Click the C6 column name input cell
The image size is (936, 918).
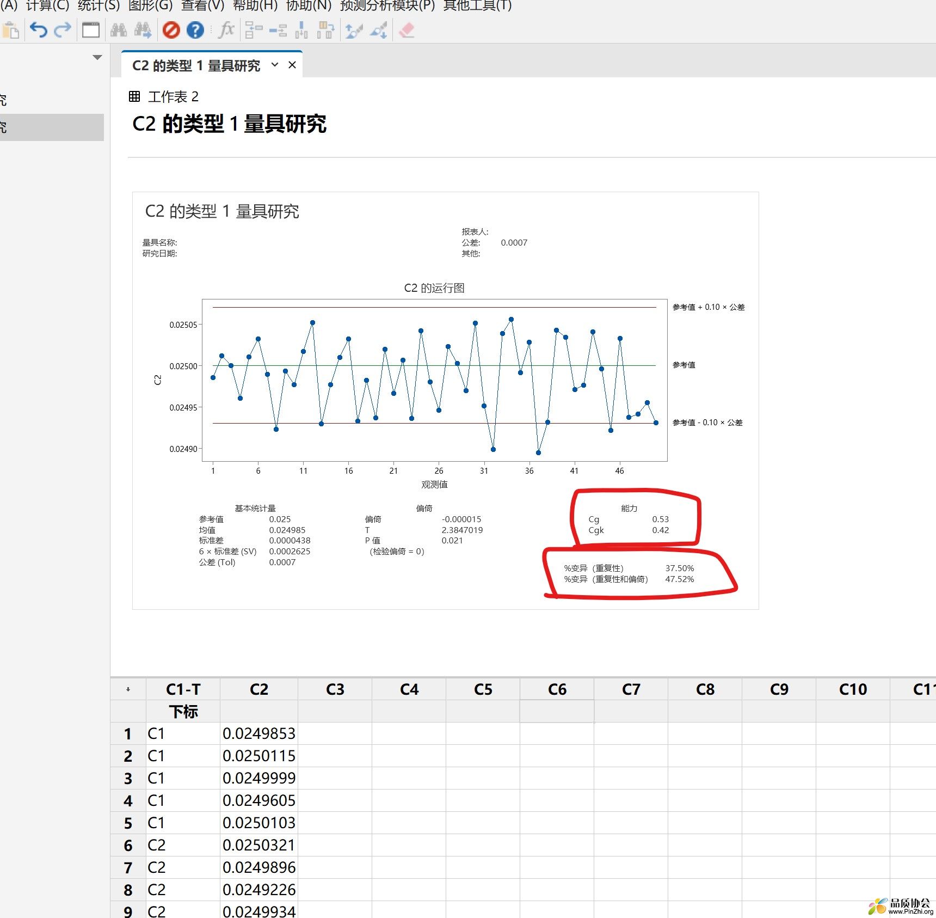[557, 712]
